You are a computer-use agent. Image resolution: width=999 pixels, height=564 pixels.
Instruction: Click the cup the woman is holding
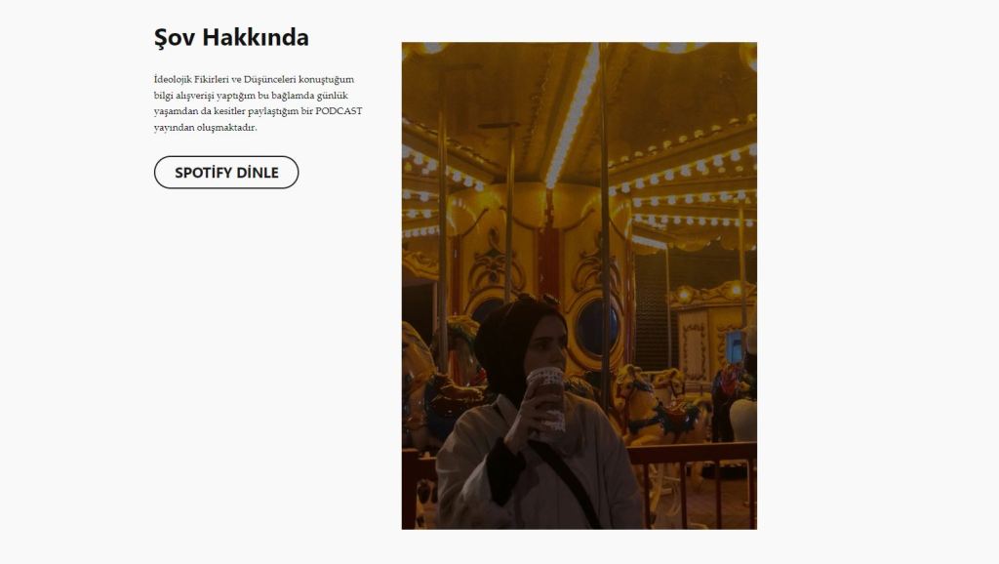548,400
